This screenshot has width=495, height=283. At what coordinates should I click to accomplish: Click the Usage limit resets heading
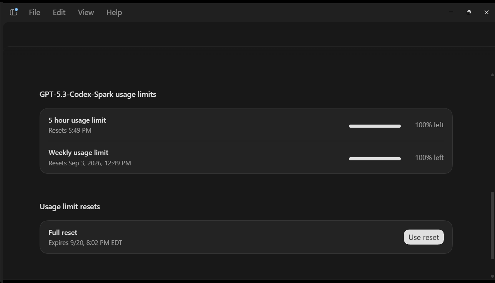tap(70, 206)
